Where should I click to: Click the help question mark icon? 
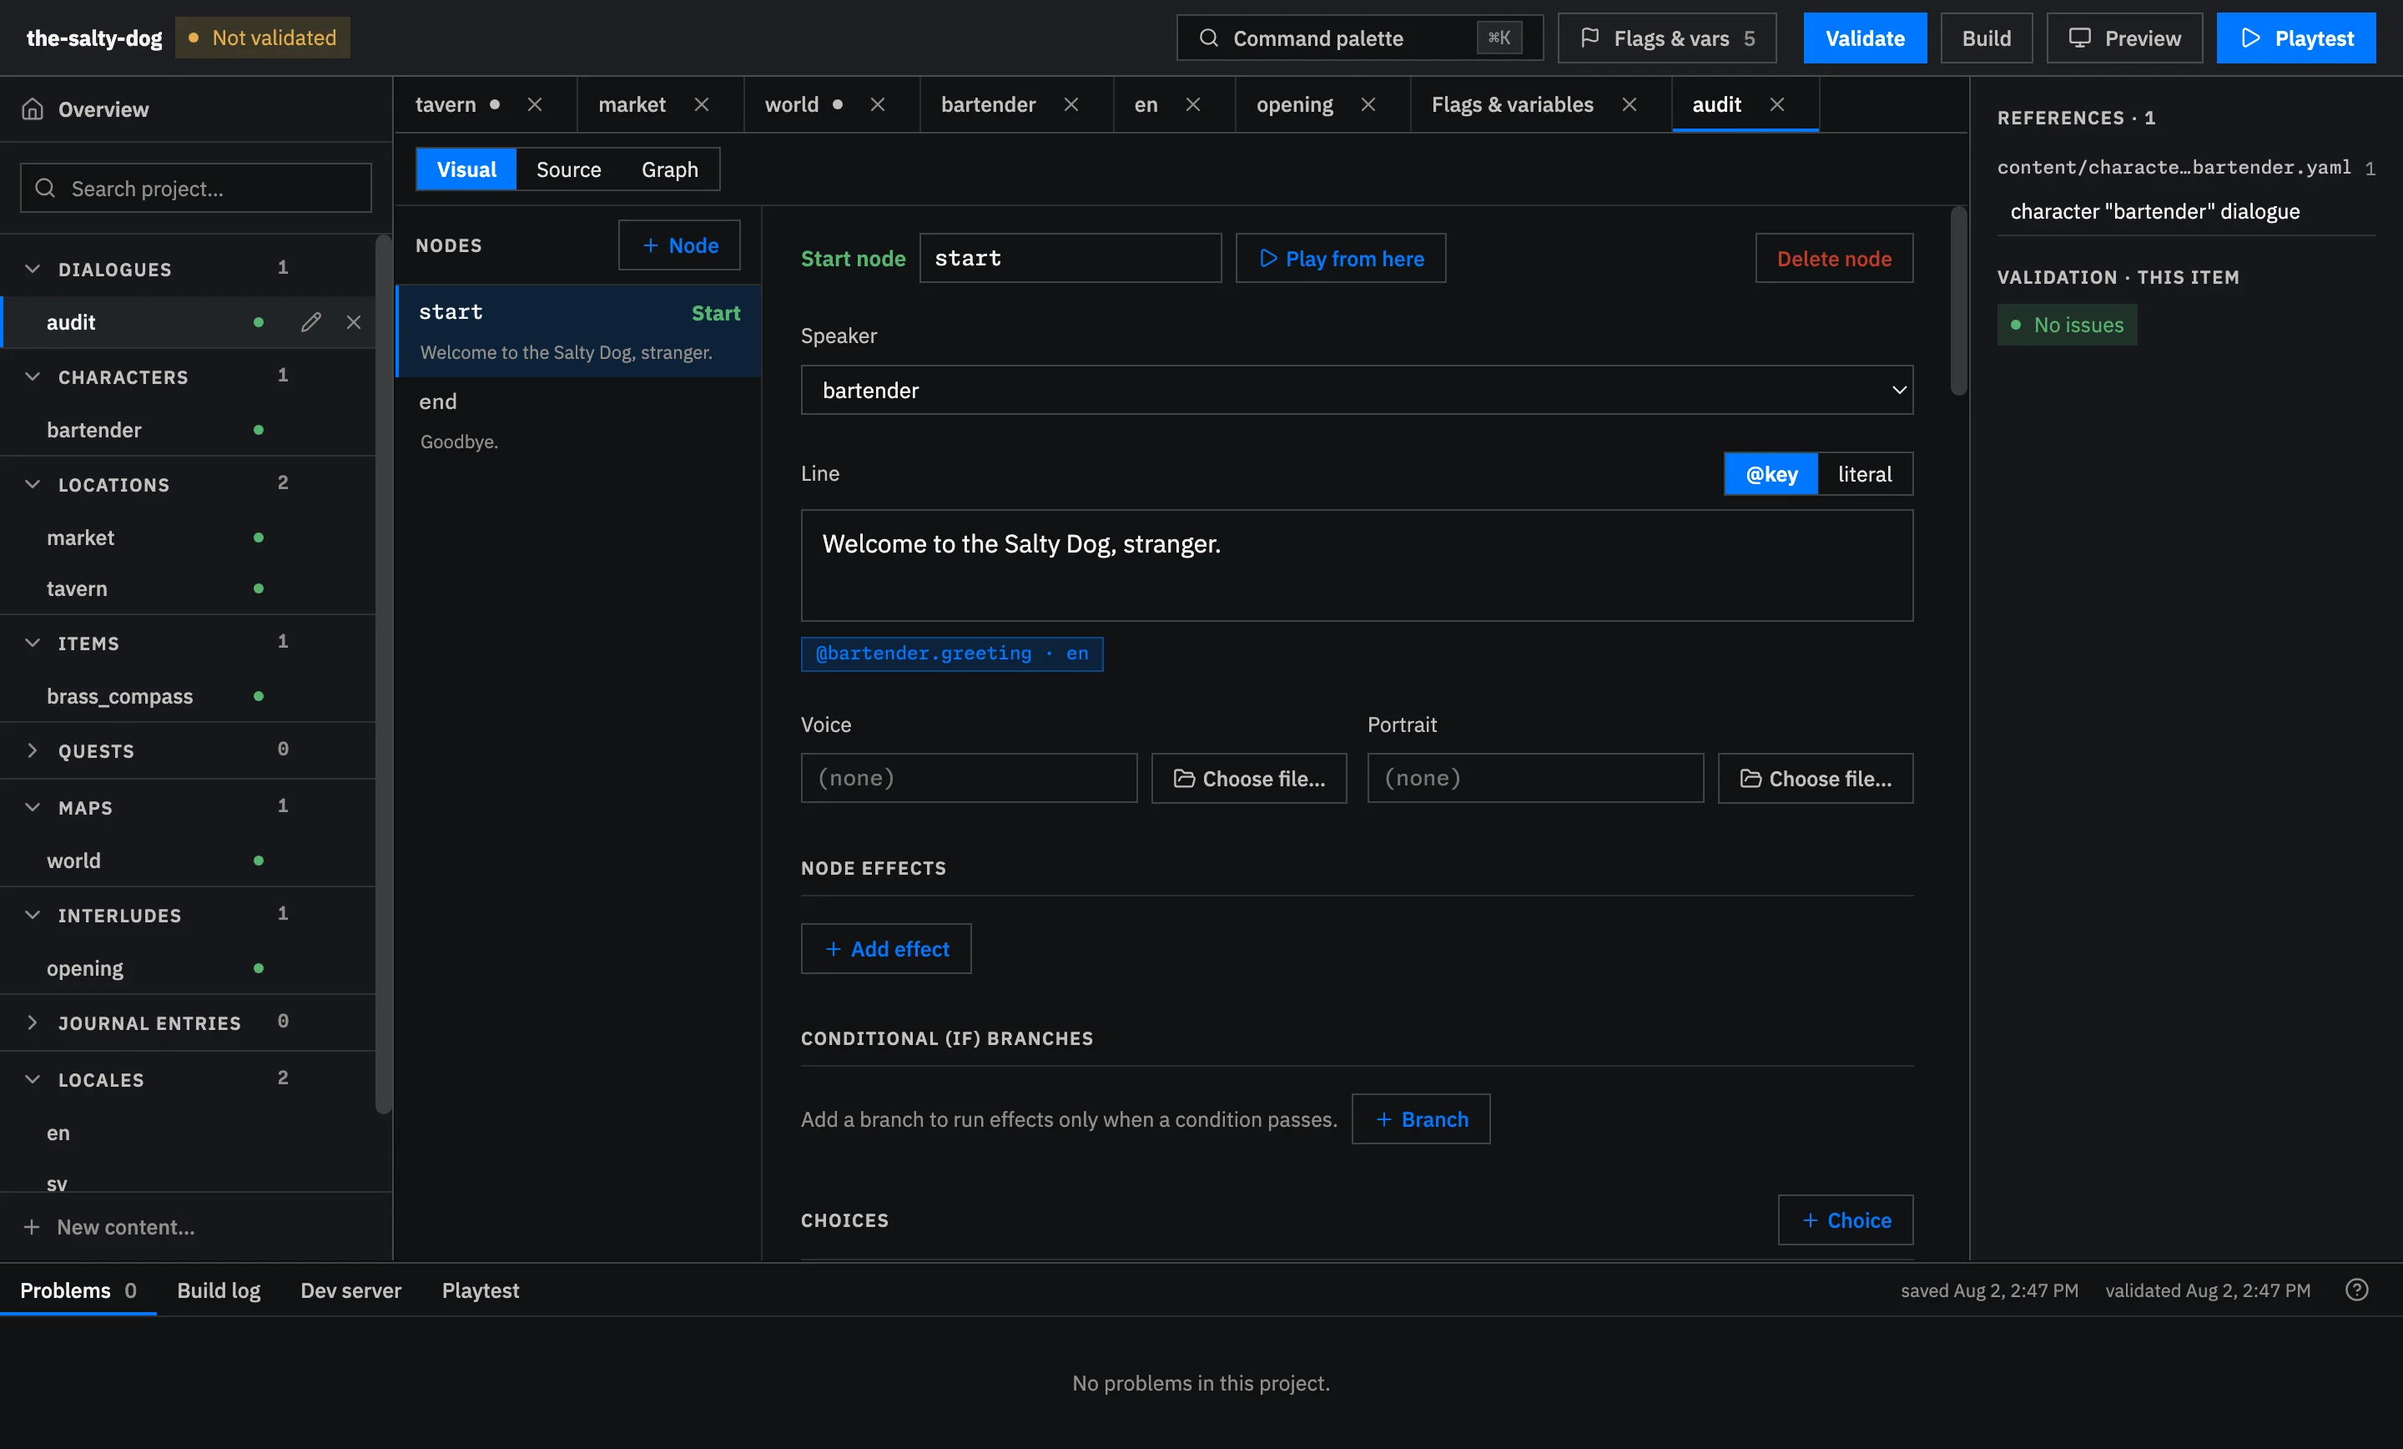pos(2357,1290)
